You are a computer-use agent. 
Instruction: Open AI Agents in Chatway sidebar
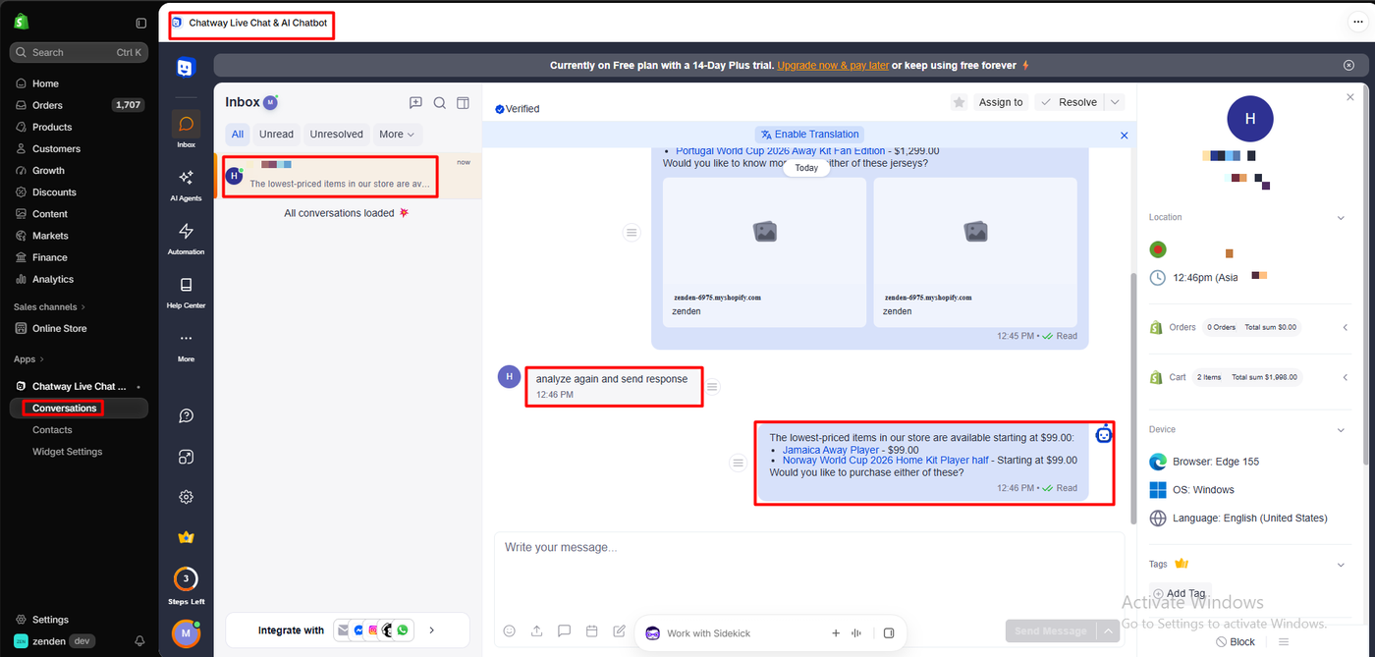tap(186, 184)
